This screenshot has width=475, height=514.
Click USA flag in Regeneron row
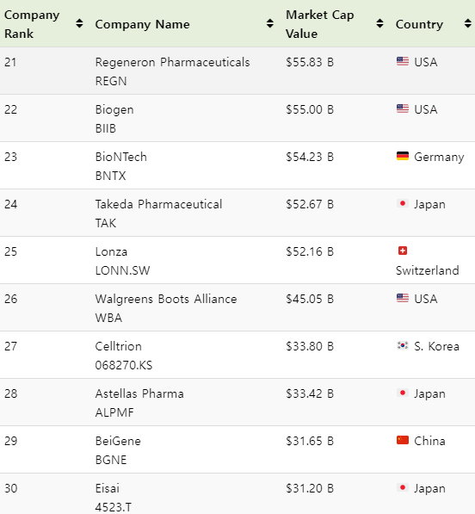[402, 61]
